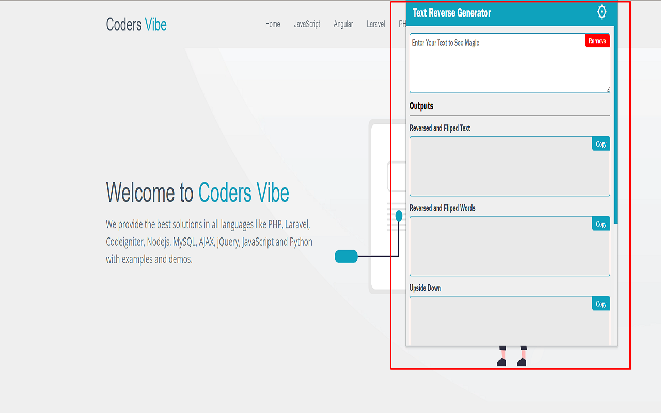Click the Reversed and Fliped Text output box
The width and height of the screenshot is (661, 413).
click(x=510, y=166)
